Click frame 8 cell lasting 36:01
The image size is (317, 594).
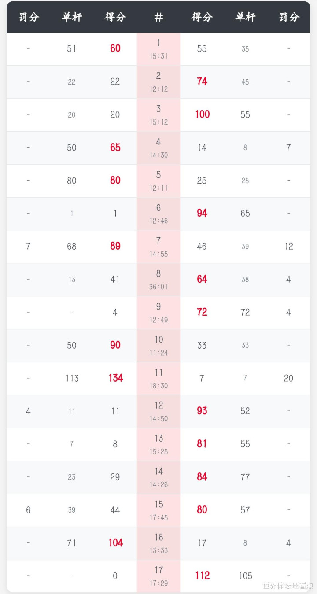tap(158, 280)
